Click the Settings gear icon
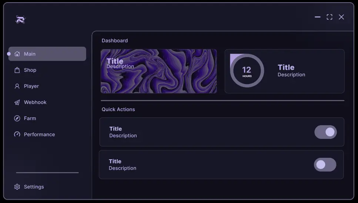Screen dimensions: 358x203 tap(17, 187)
